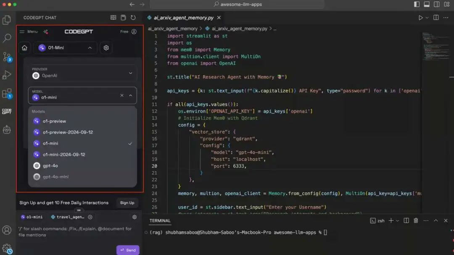The width and height of the screenshot is (454, 255).
Task: Open the Provider OpenAI dropdown
Action: [x=82, y=73]
